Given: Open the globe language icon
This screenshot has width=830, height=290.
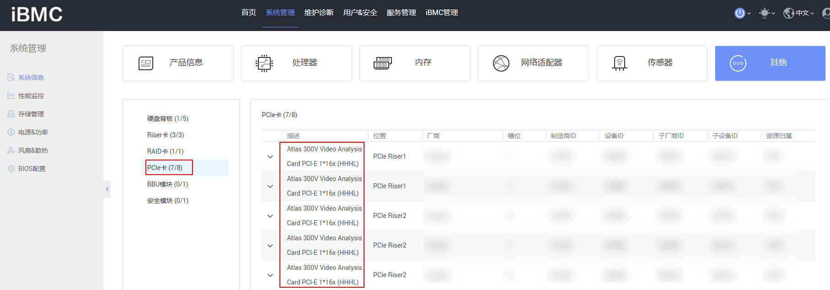Looking at the screenshot, I should (788, 13).
